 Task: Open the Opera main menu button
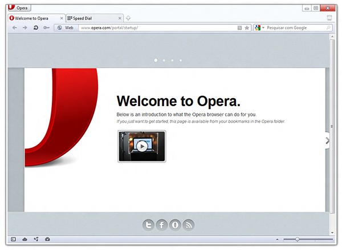(x=19, y=7)
